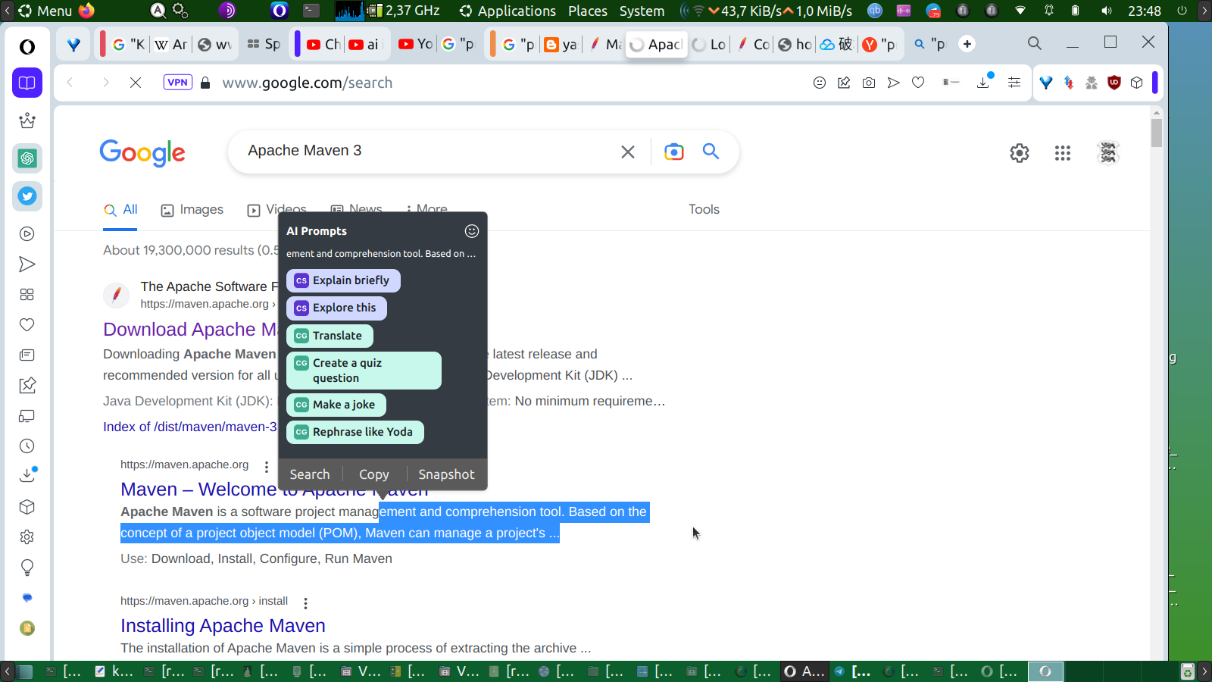Open the Firefox launcher in top panel
This screenshot has height=682, width=1212.
pyautogui.click(x=87, y=11)
